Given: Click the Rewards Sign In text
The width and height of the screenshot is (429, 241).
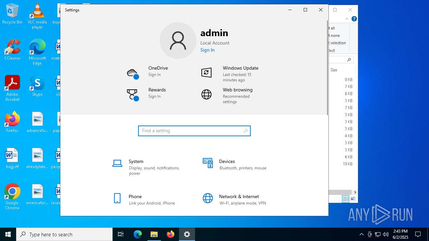Looking at the screenshot, I should click(x=155, y=96).
